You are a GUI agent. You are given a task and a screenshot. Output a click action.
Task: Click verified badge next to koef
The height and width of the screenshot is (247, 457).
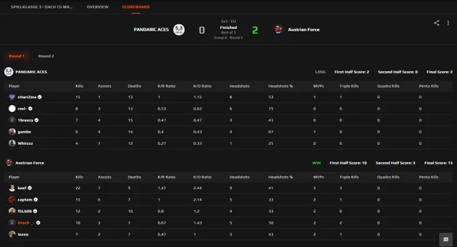(x=30, y=188)
